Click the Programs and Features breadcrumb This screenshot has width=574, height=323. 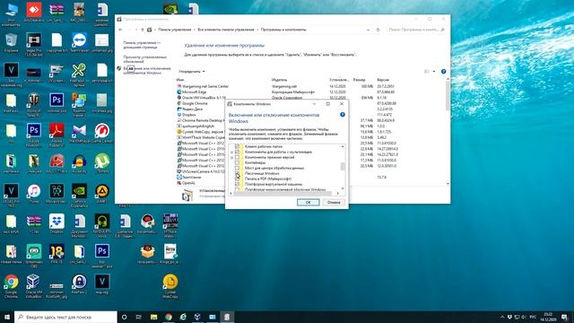[283, 30]
